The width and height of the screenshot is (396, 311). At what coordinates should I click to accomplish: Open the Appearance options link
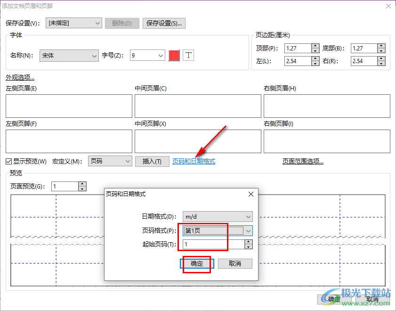click(20, 77)
